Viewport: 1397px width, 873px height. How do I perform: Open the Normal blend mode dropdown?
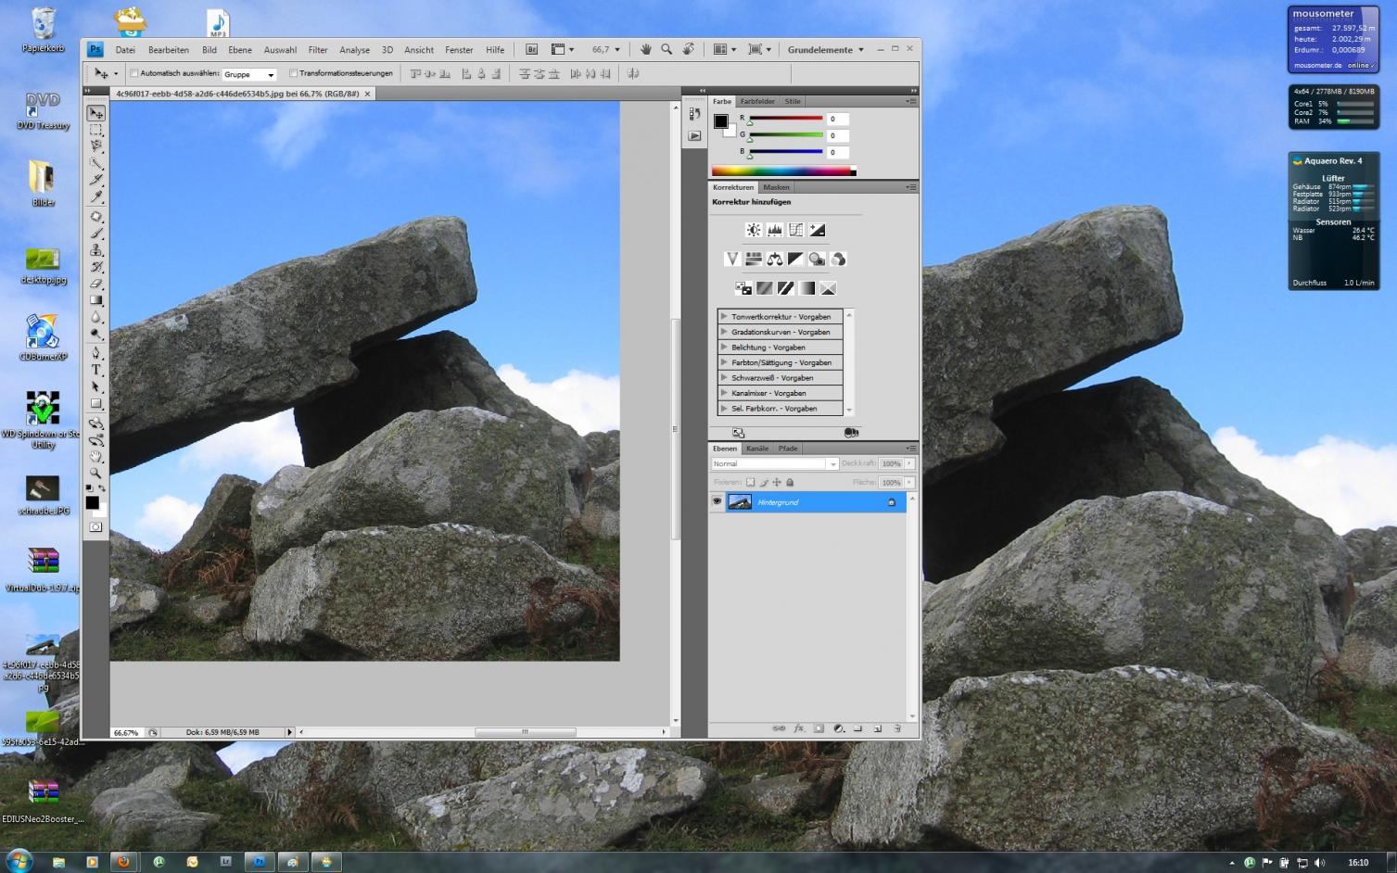[x=775, y=463]
